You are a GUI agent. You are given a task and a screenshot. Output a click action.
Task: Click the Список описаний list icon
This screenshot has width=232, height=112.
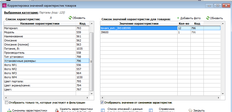[x=102, y=110]
